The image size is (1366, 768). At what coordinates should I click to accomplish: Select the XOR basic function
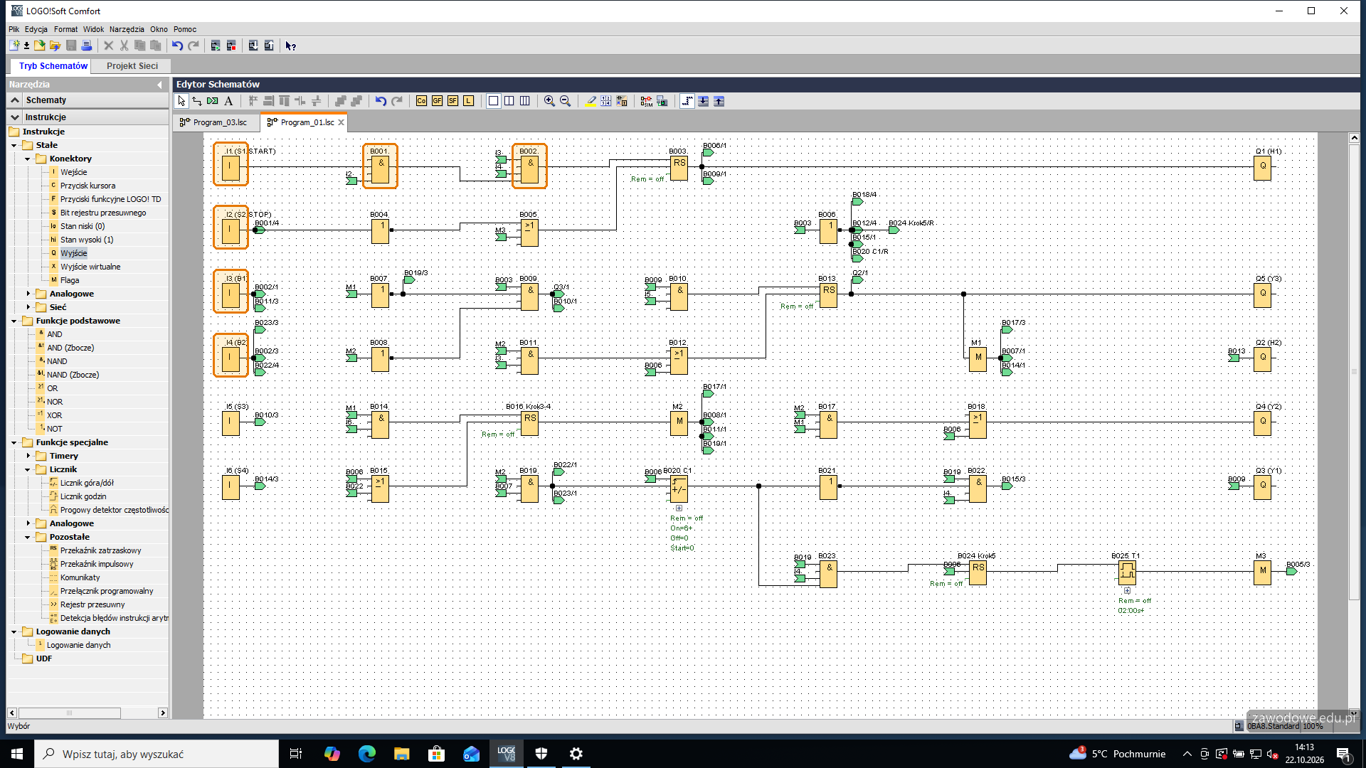54,415
